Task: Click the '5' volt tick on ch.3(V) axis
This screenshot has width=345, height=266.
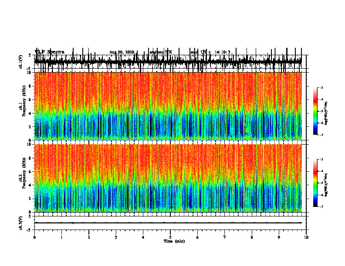Action: (30, 216)
